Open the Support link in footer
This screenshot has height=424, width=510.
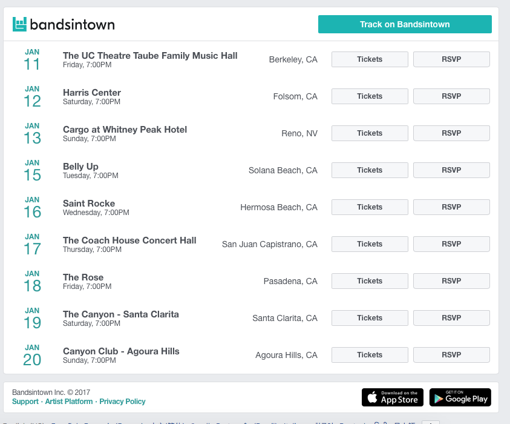(x=25, y=402)
